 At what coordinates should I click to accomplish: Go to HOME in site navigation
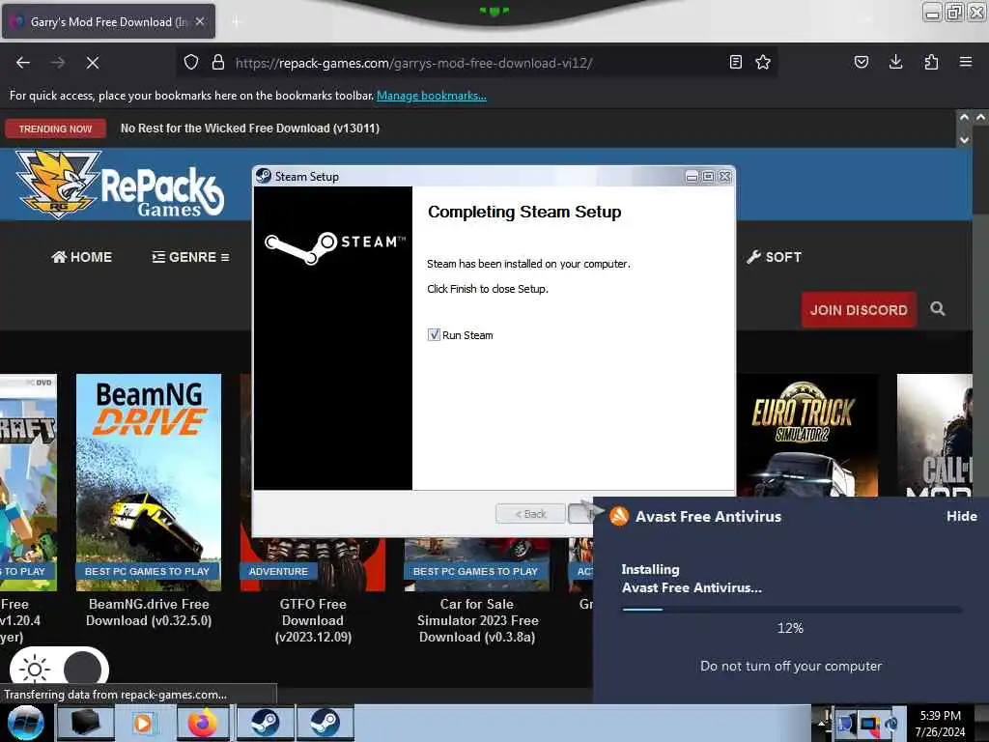tap(82, 257)
